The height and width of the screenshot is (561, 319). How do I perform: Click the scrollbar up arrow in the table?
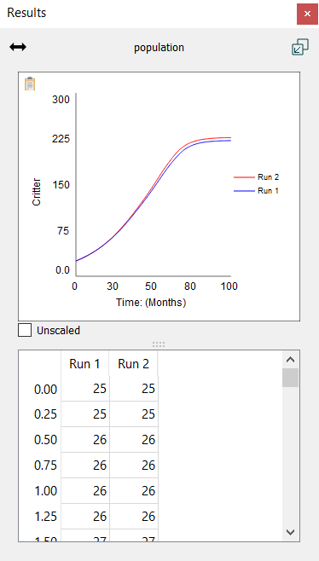tap(290, 360)
